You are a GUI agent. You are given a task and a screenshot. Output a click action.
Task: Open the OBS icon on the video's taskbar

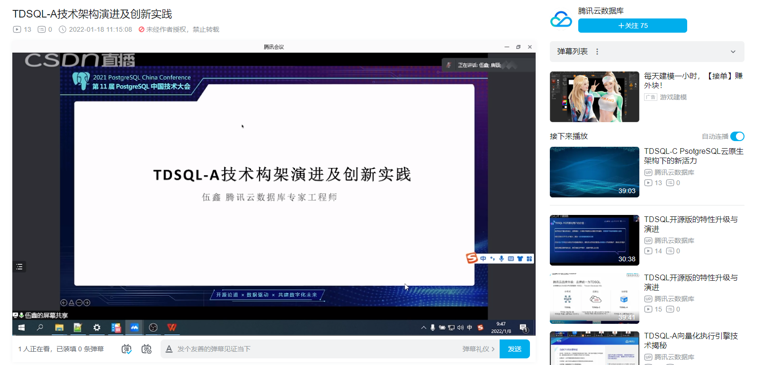click(153, 328)
